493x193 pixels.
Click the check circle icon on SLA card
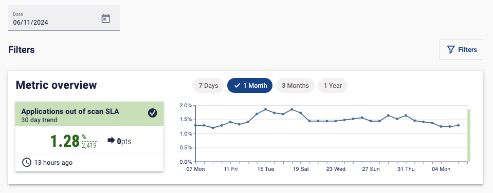point(153,113)
